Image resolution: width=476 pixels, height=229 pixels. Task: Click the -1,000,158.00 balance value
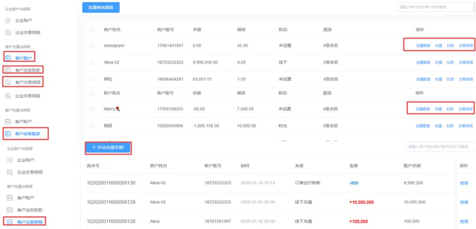pos(206,126)
